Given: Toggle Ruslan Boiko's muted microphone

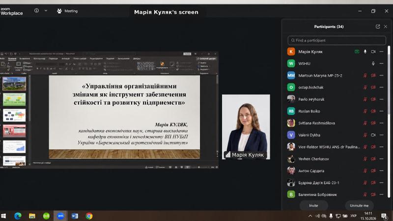Looking at the screenshot, I should point(365,111).
